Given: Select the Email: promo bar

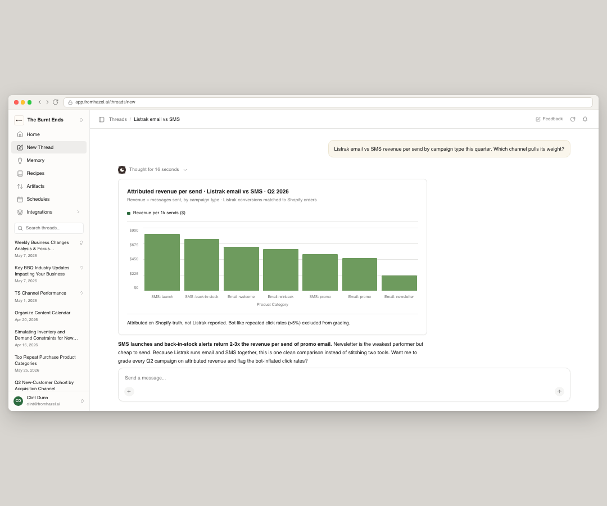Looking at the screenshot, I should [x=360, y=274].
